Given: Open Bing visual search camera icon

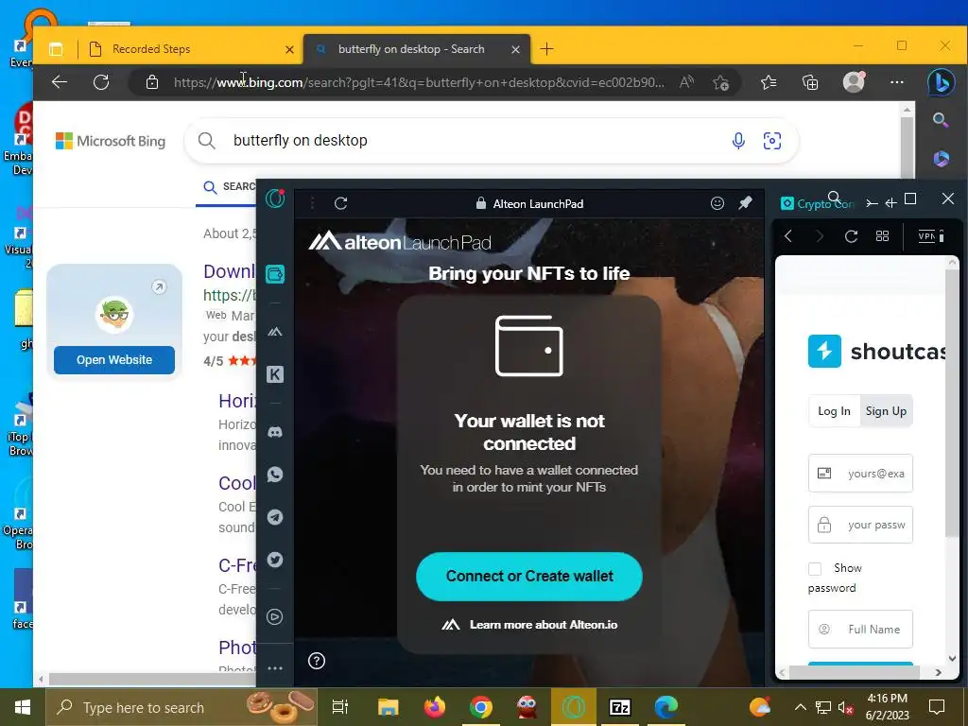Looking at the screenshot, I should point(771,141).
